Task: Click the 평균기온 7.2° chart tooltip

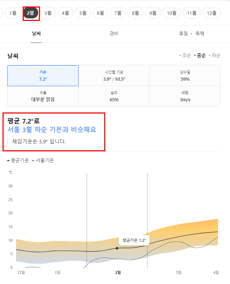Action: coord(134,240)
